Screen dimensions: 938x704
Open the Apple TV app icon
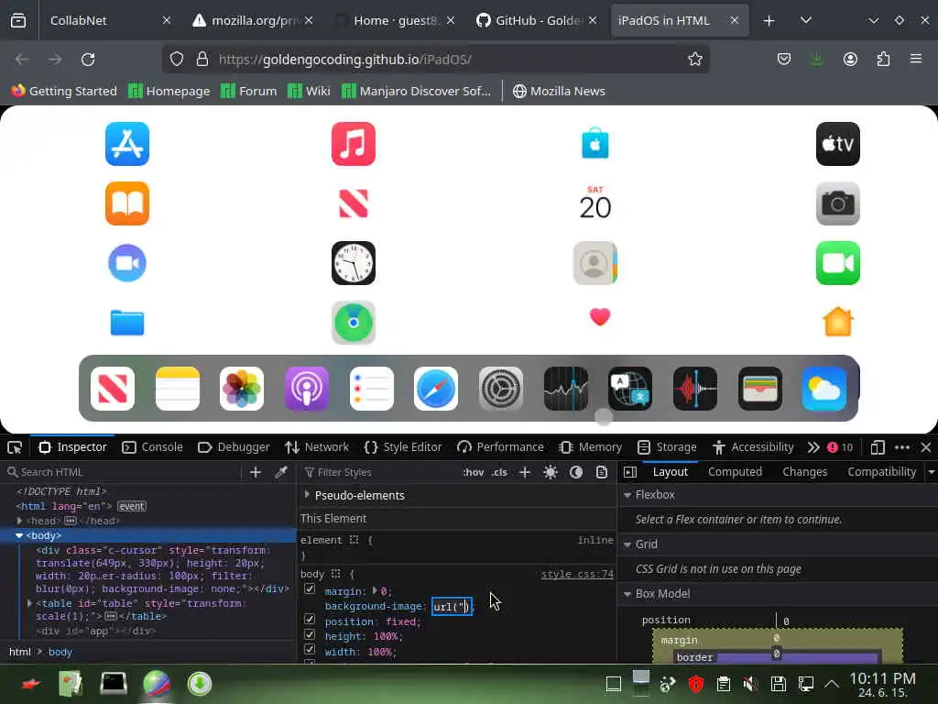pos(837,144)
